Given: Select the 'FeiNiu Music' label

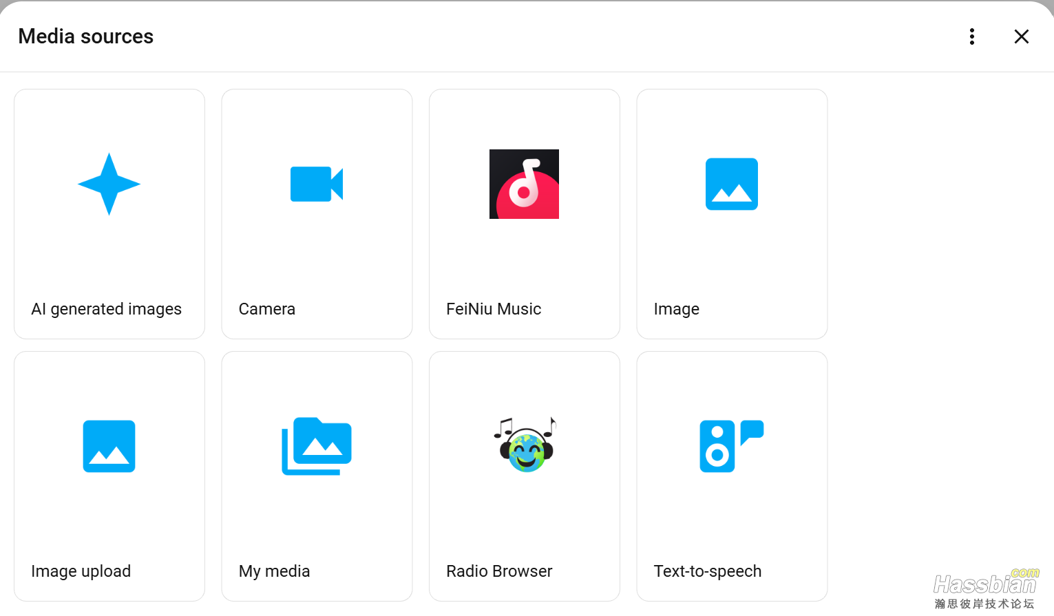Looking at the screenshot, I should point(494,309).
